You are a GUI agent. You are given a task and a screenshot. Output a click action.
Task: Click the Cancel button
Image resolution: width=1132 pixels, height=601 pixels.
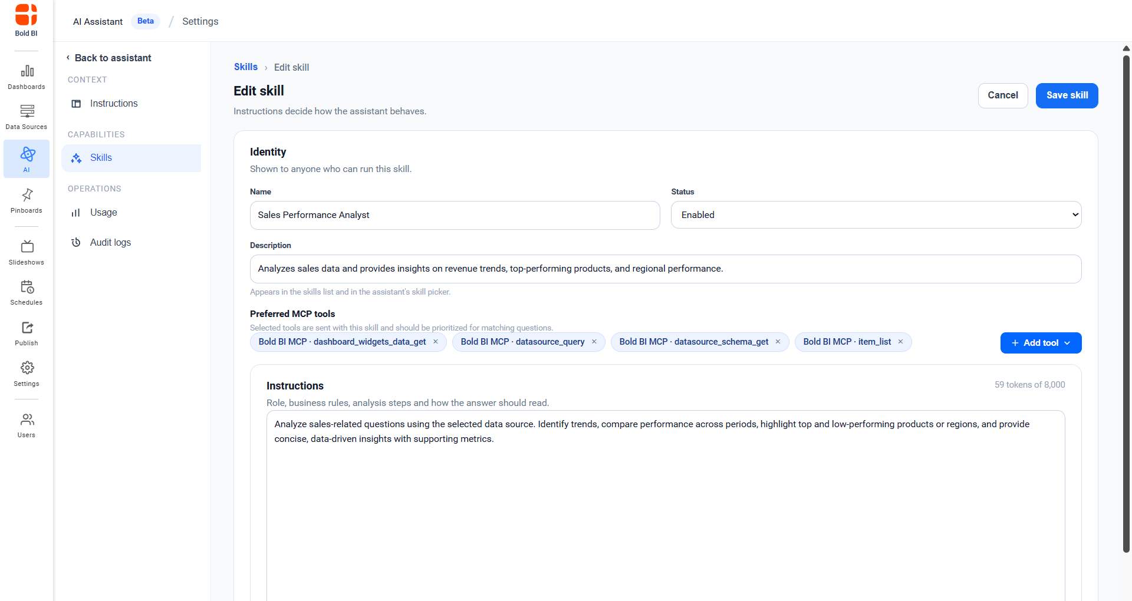click(x=1003, y=95)
